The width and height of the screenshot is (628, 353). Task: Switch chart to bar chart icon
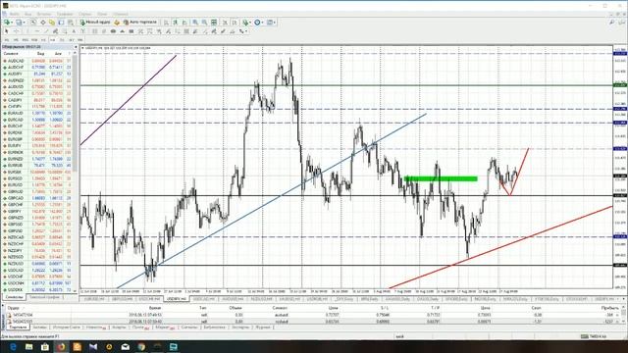[166, 22]
